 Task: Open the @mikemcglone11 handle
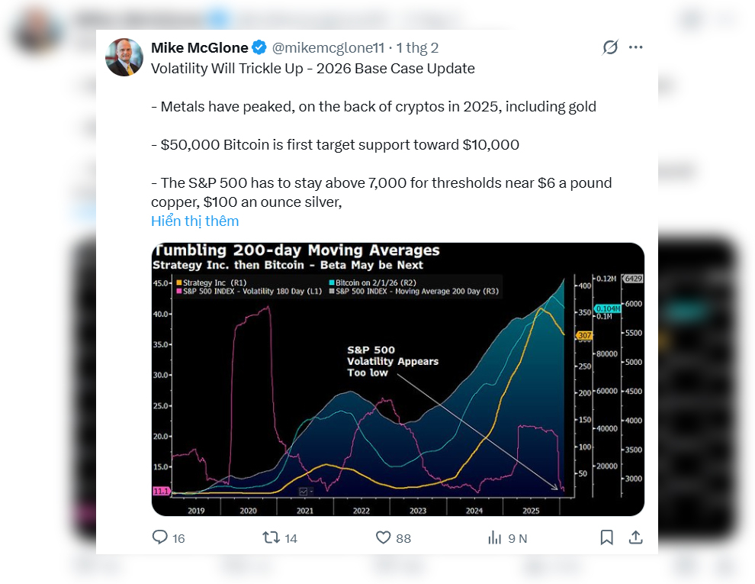[x=328, y=47]
